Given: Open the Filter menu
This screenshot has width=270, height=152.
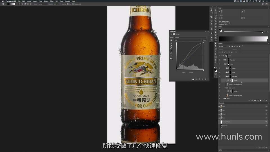Looking at the screenshot, I should [52, 1].
